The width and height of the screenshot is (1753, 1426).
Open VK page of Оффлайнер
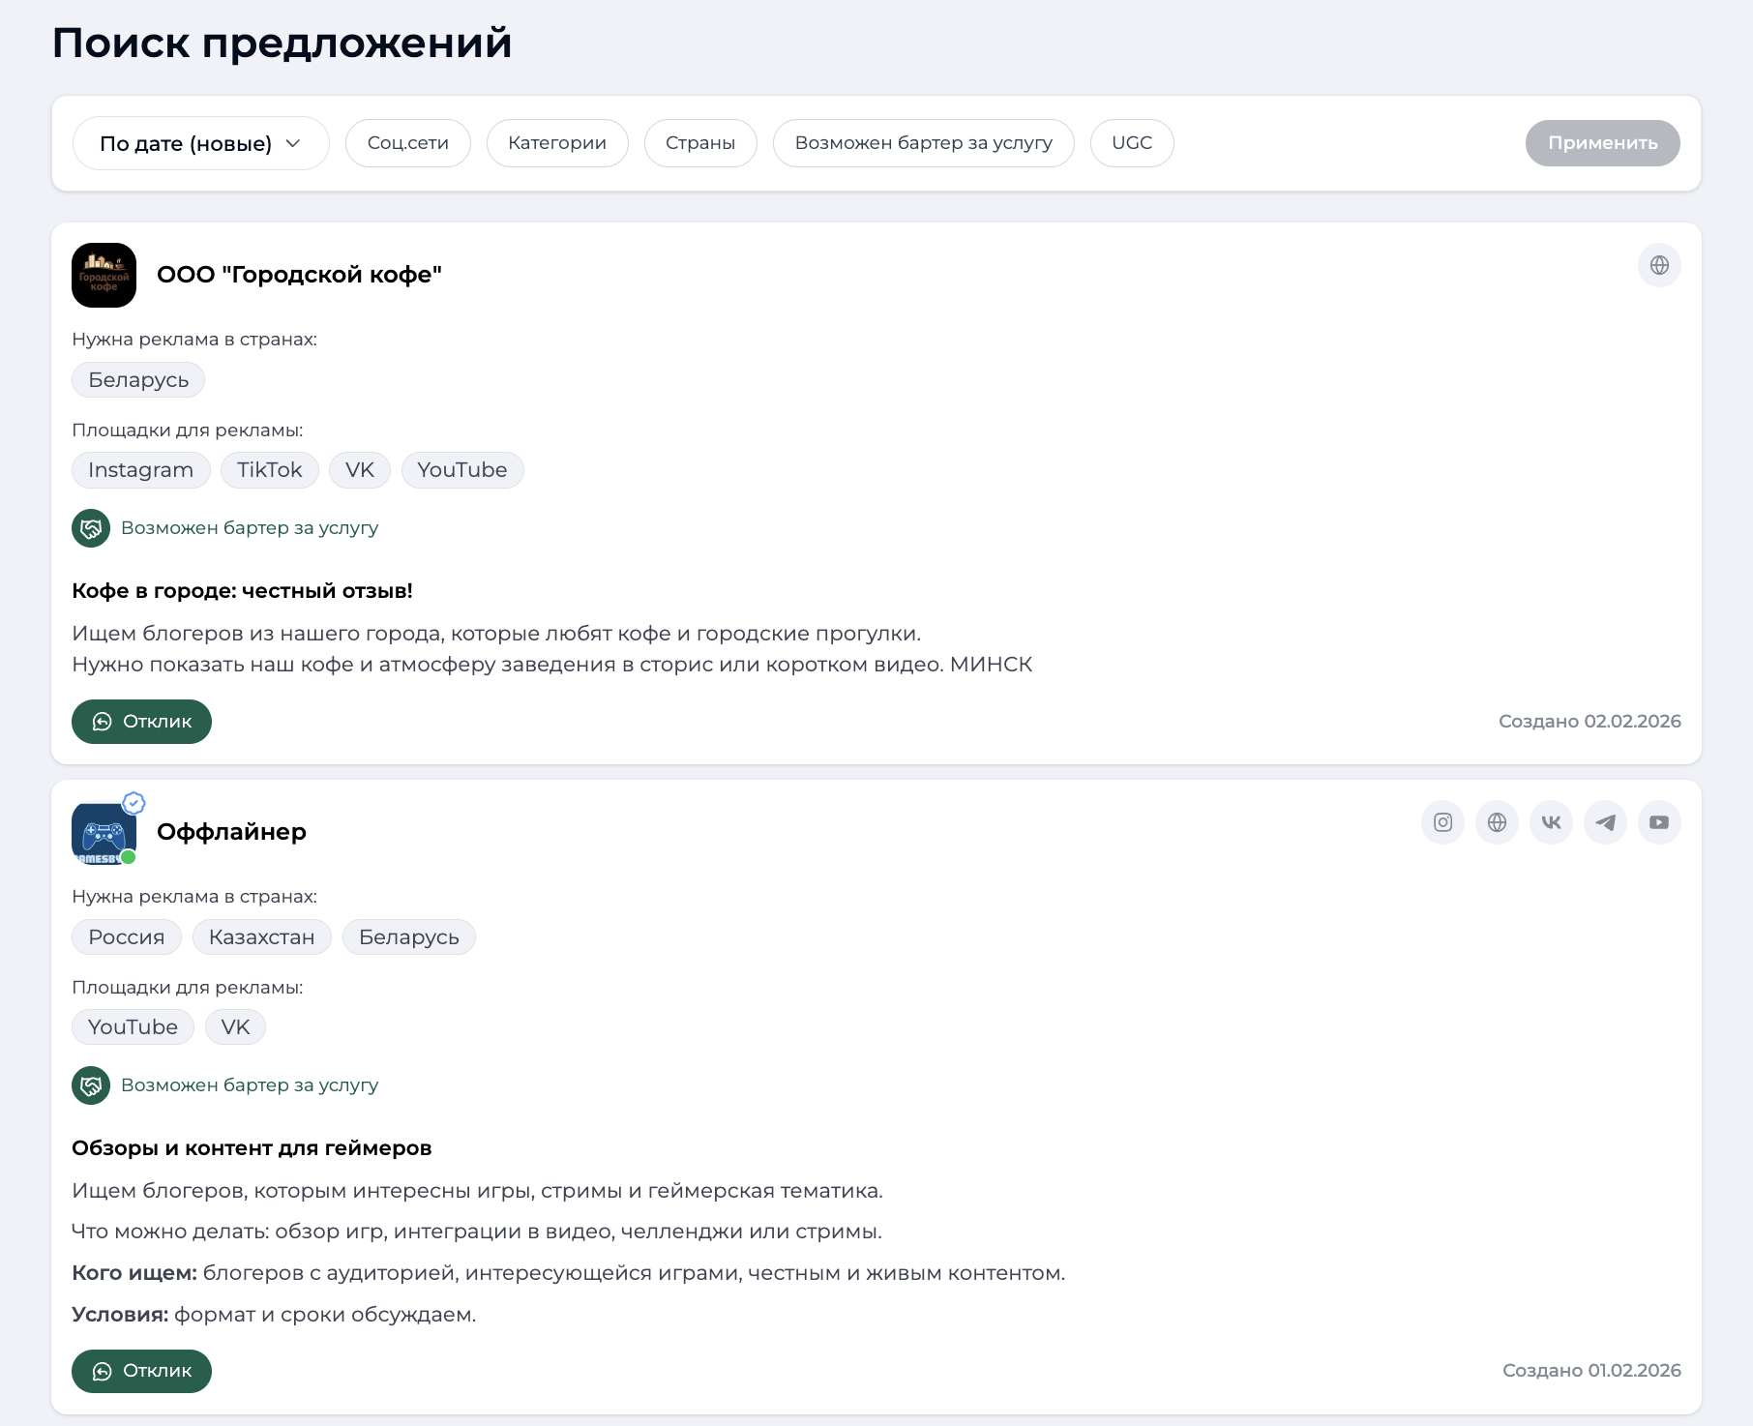[1551, 822]
